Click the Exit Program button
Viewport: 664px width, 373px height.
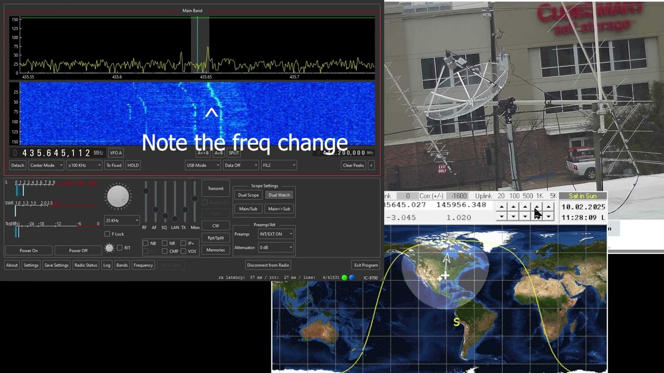pos(366,265)
